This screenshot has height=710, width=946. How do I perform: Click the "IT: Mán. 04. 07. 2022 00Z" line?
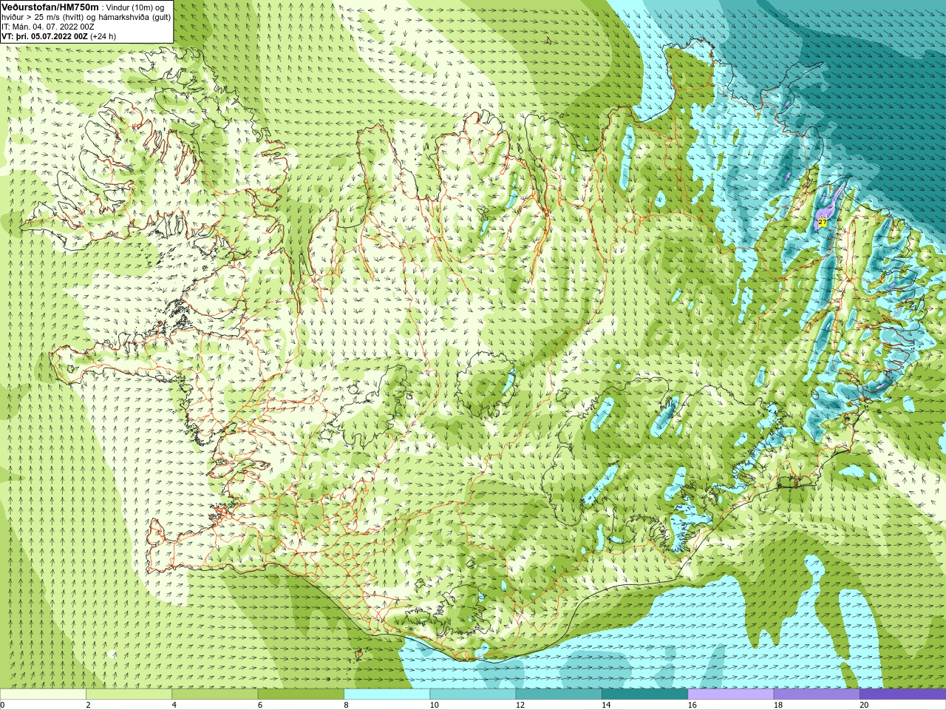[48, 27]
